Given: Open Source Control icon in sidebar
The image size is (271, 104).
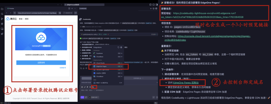Looking at the screenshot, I should pyautogui.click(x=2, y=19).
